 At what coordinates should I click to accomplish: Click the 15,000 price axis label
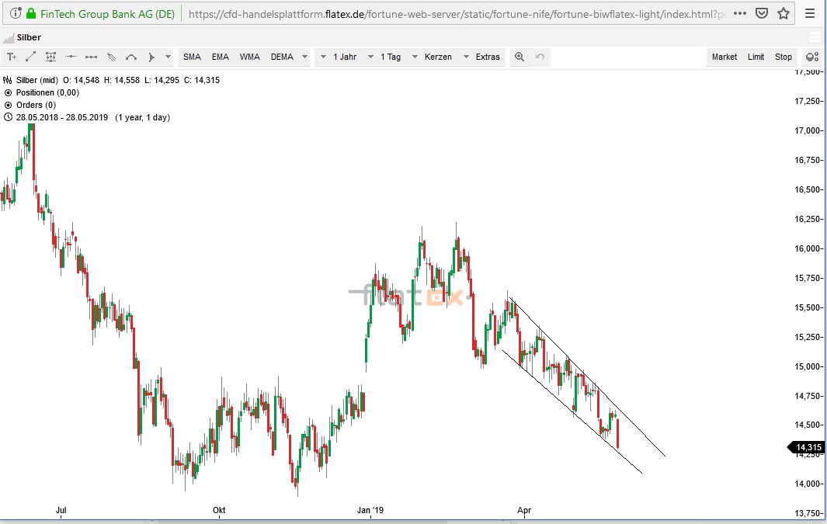tap(807, 366)
